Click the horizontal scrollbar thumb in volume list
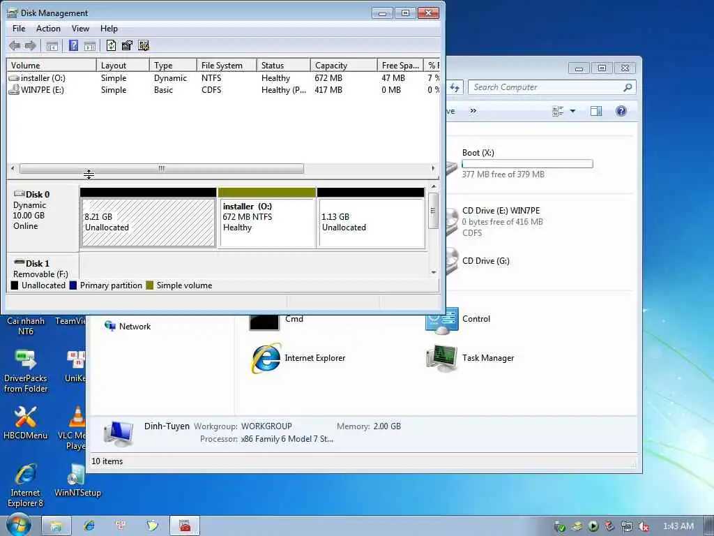Image resolution: width=714 pixels, height=536 pixels. coord(162,169)
